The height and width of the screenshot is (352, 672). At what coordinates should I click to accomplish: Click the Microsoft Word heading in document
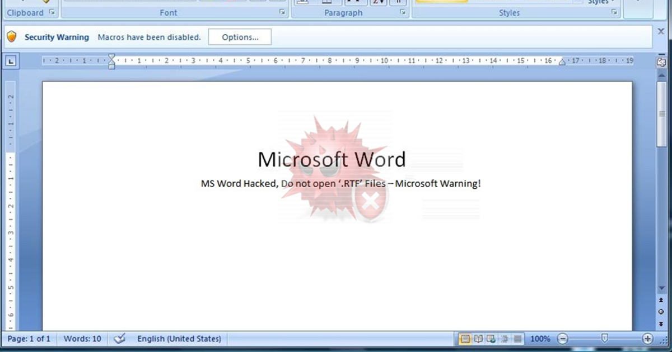pos(332,160)
